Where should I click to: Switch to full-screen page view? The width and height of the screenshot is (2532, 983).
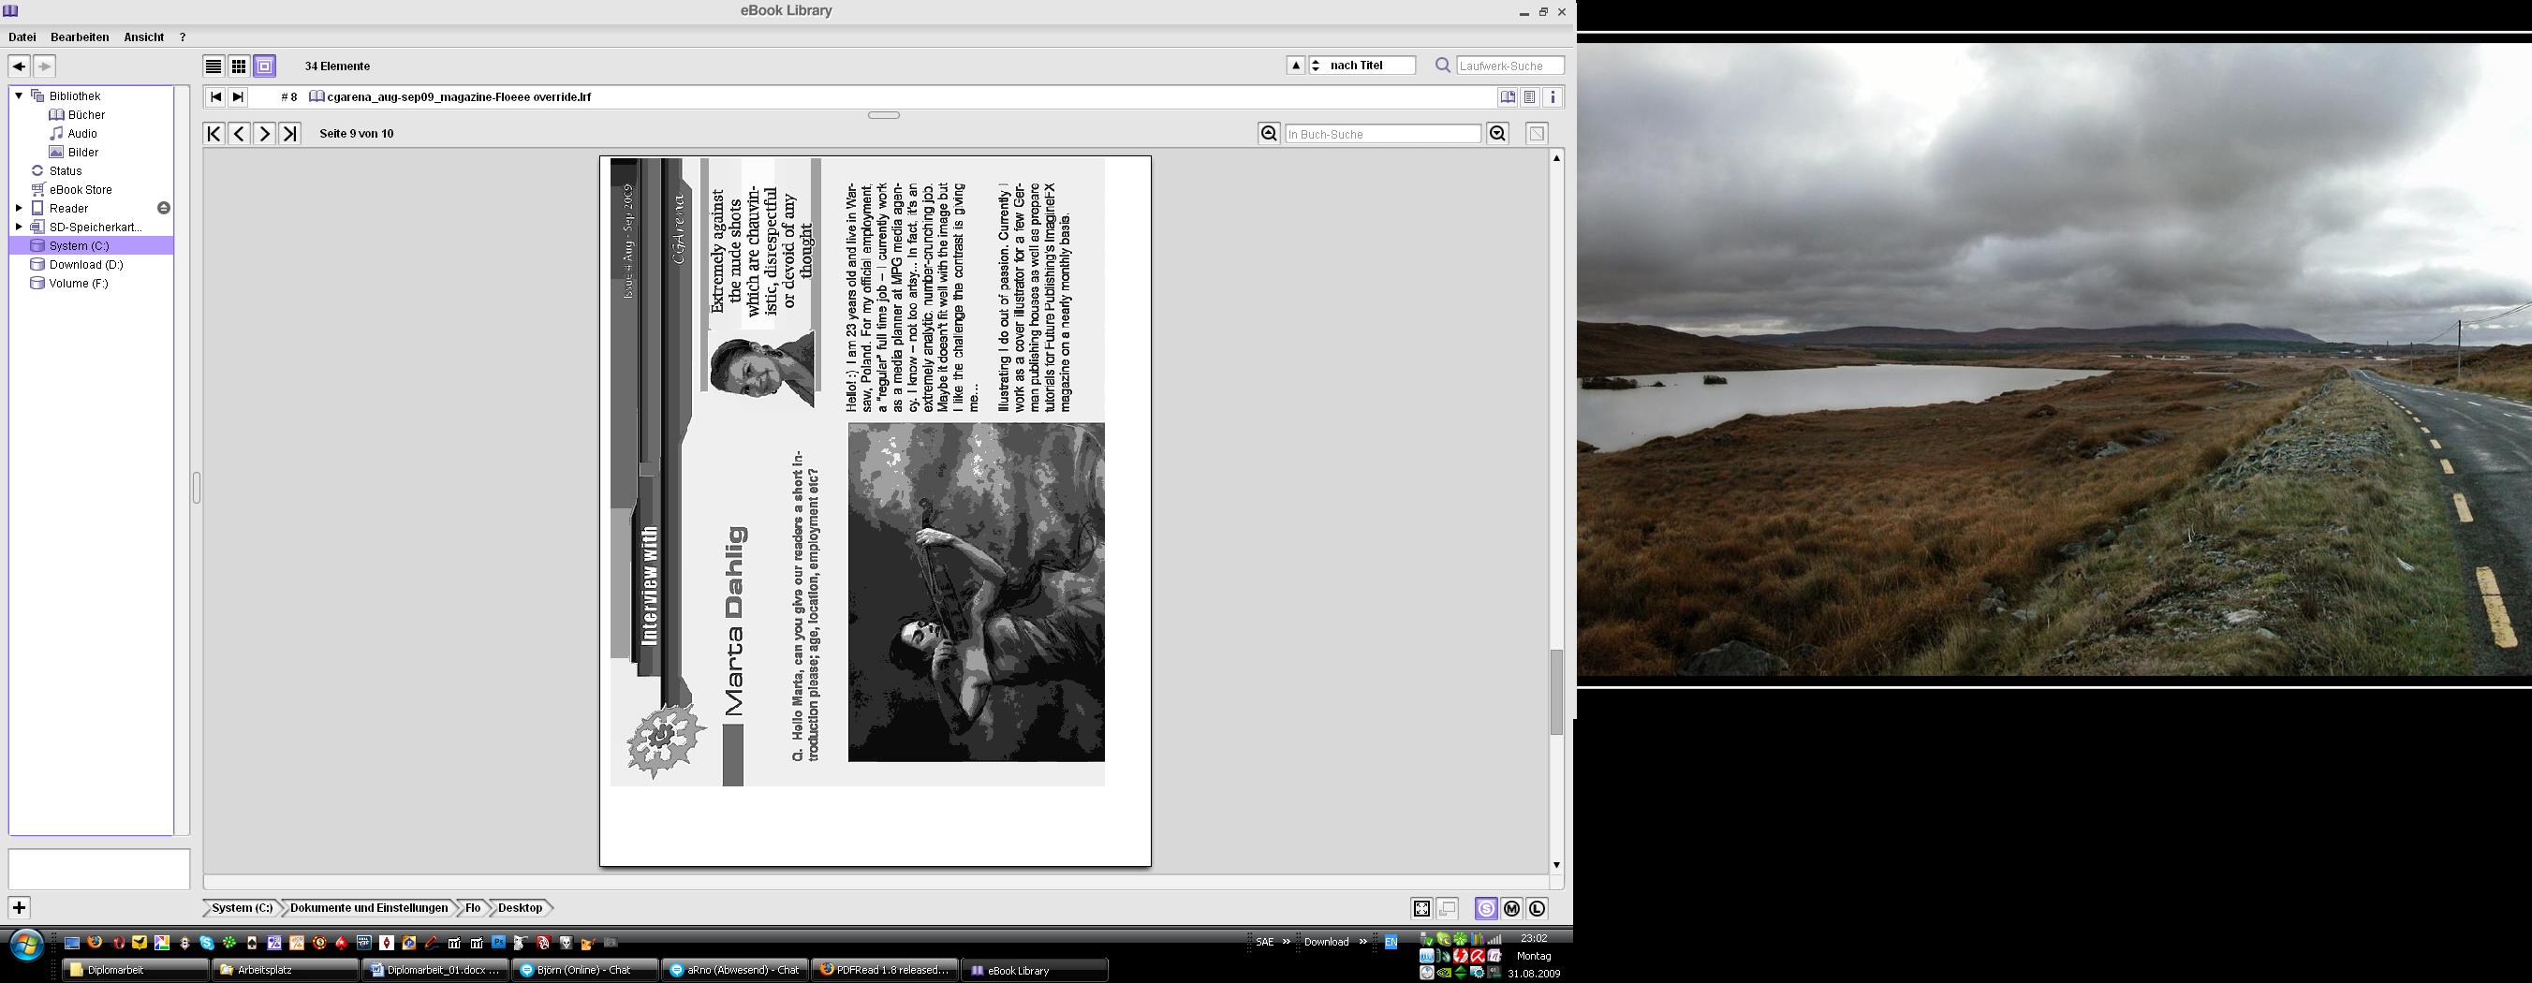1421,909
